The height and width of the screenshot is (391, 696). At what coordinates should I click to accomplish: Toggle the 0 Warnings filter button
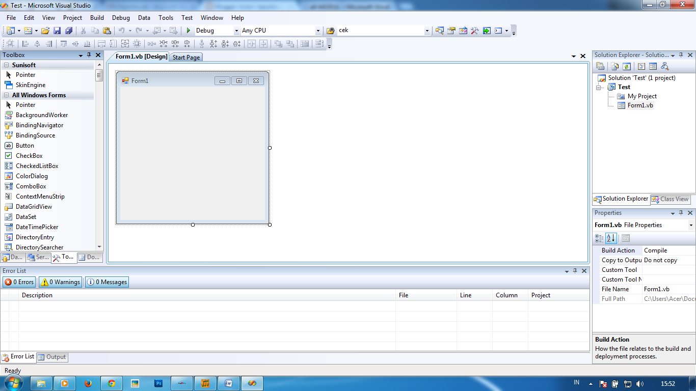click(x=60, y=282)
